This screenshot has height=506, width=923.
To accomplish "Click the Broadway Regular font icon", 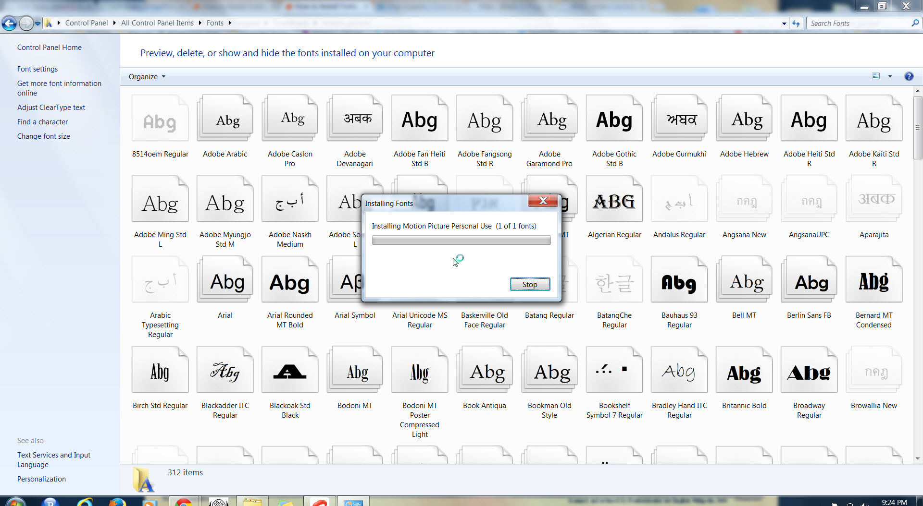I will tap(809, 372).
